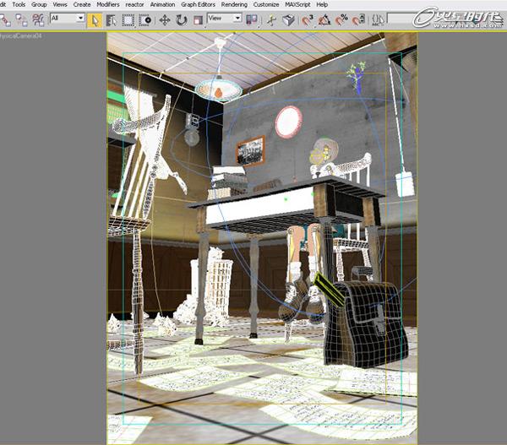Open the Select by Name tool
The image size is (507, 445).
click(x=111, y=20)
